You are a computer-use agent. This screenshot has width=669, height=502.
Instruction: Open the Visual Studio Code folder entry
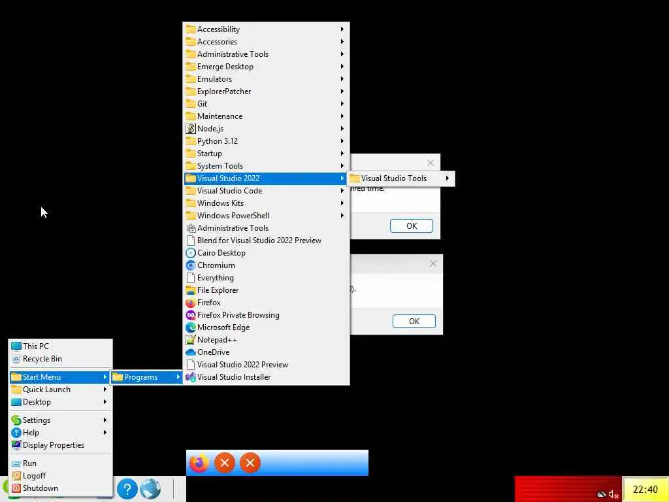pyautogui.click(x=267, y=191)
